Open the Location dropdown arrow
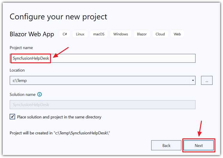 [193, 81]
